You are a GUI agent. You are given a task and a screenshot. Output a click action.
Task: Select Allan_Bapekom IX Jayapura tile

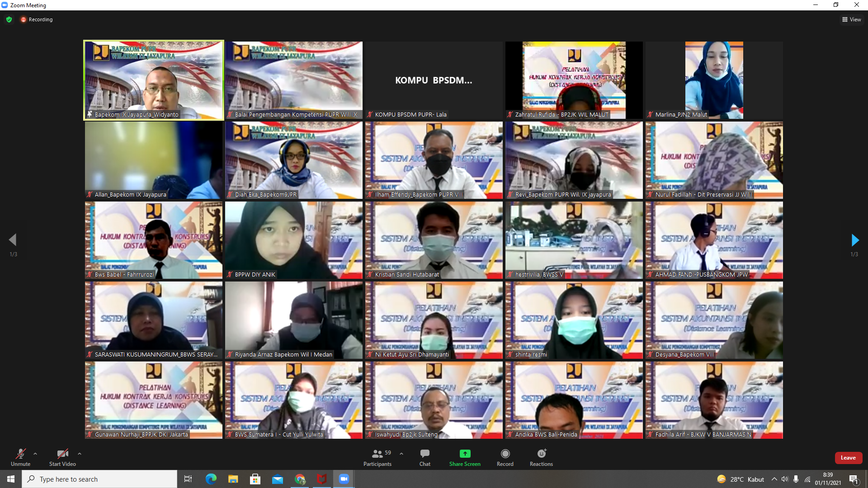coord(154,160)
